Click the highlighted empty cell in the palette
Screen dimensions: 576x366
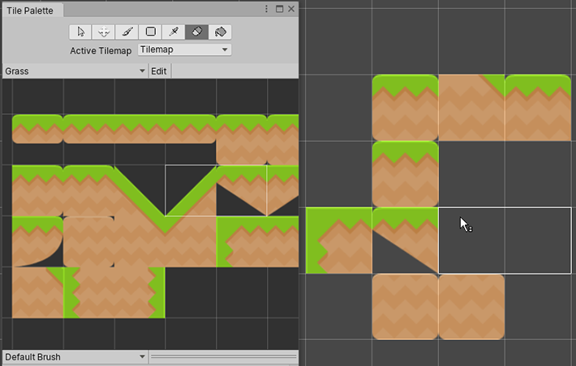191,190
